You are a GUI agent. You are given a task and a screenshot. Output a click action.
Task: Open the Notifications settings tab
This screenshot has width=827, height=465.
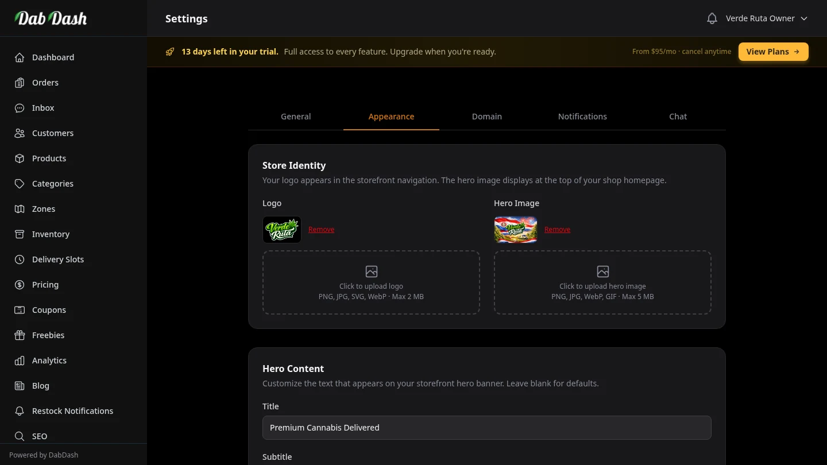(x=582, y=117)
